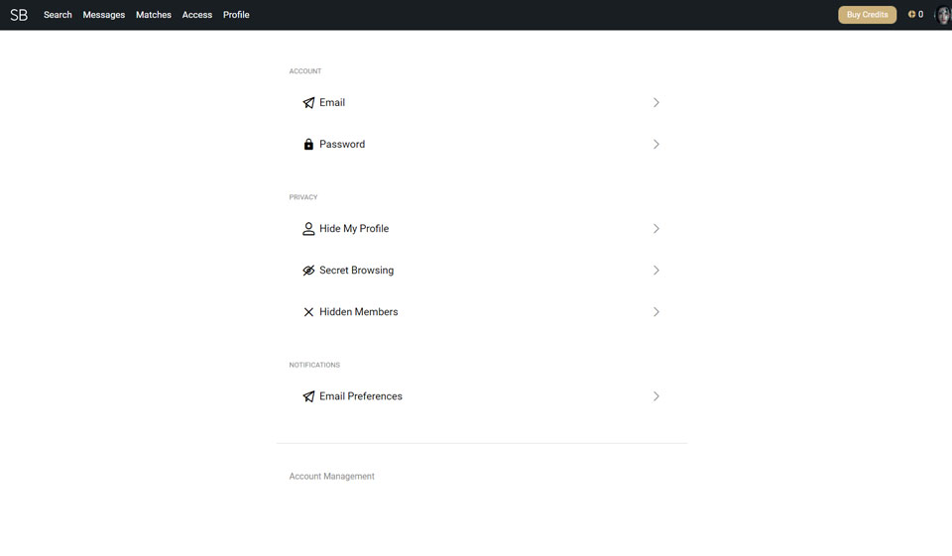Open the Matches navigation item
The height and width of the screenshot is (556, 952).
[154, 15]
